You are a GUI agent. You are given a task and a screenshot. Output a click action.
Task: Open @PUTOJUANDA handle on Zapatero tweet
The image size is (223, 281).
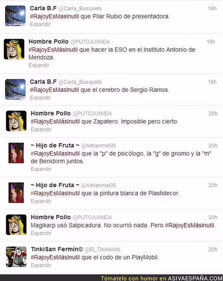click(x=92, y=113)
